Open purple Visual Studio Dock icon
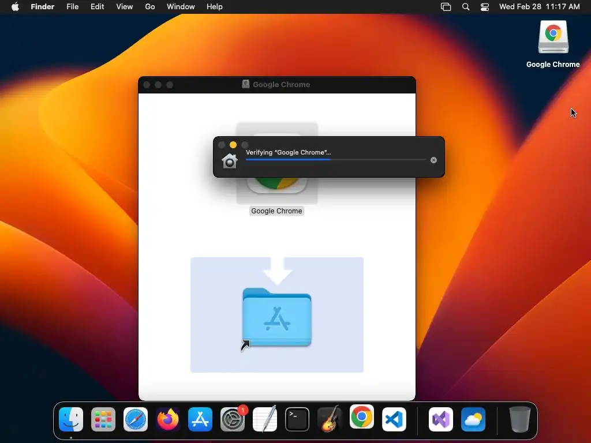 coord(441,419)
